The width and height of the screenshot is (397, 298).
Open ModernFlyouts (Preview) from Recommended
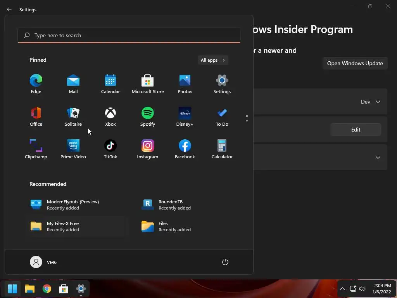77,205
